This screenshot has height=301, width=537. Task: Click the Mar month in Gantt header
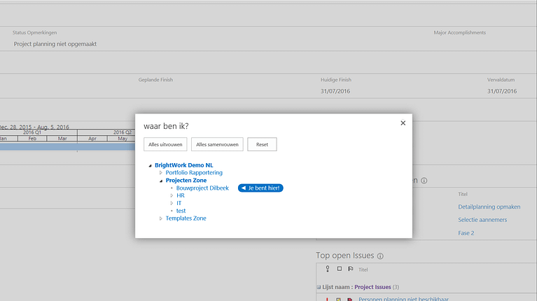tap(62, 139)
